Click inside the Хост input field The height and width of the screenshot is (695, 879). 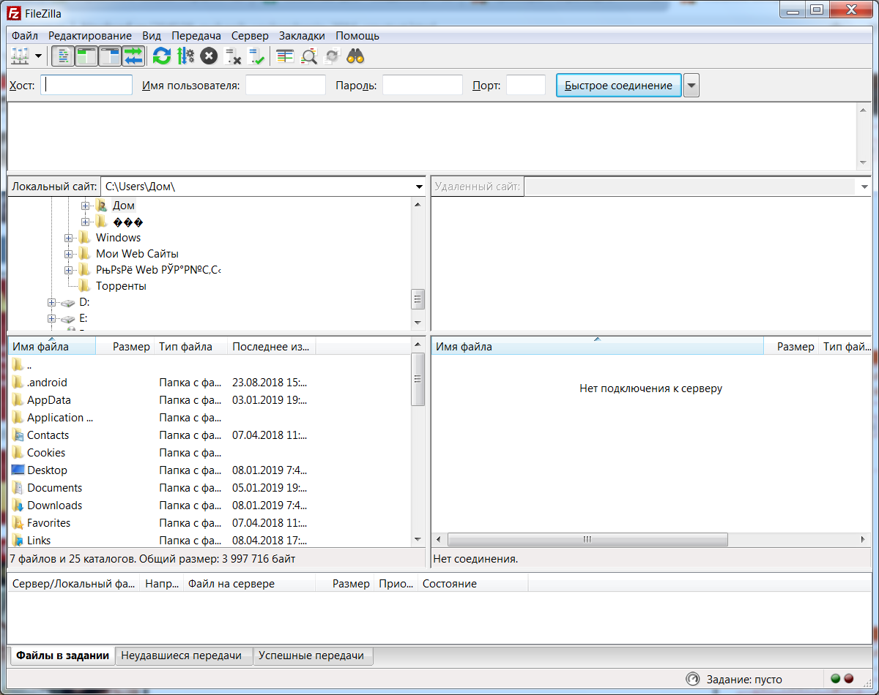pos(86,85)
